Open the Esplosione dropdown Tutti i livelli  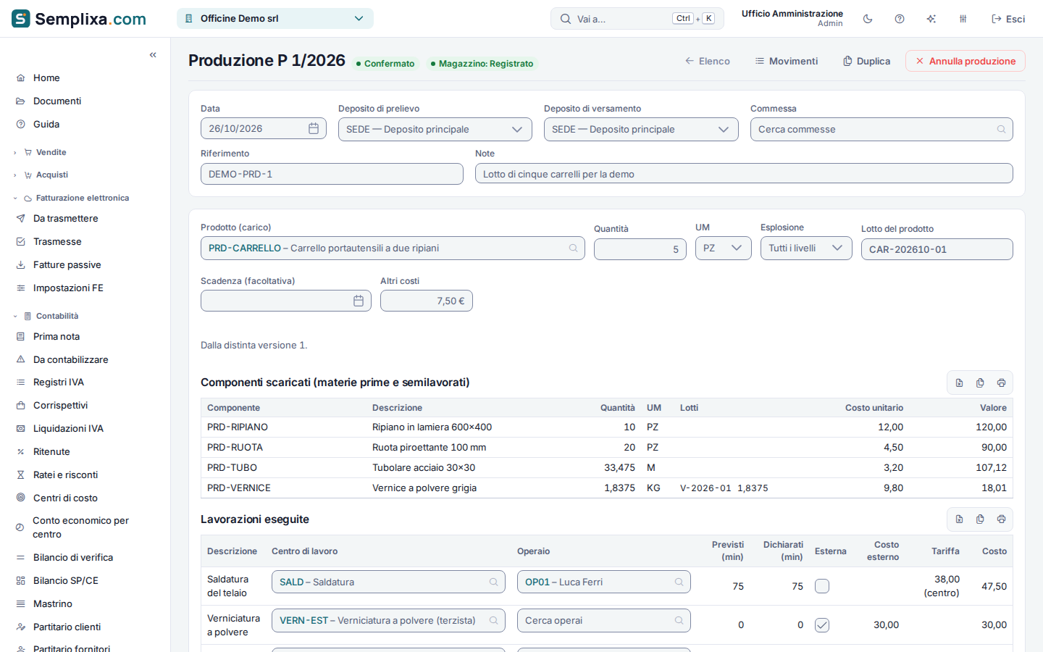(806, 248)
